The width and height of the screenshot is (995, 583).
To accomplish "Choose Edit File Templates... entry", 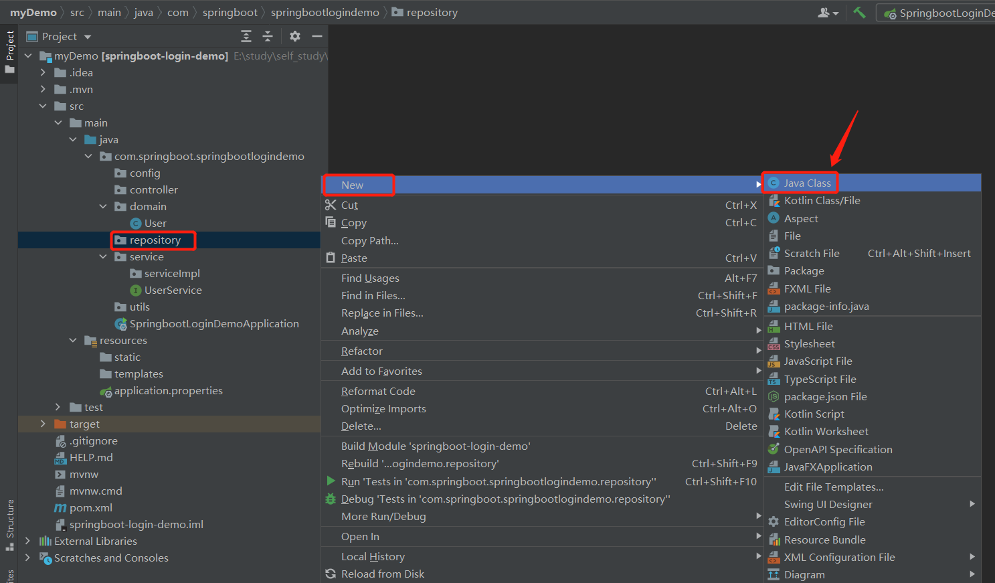I will click(x=873, y=487).
